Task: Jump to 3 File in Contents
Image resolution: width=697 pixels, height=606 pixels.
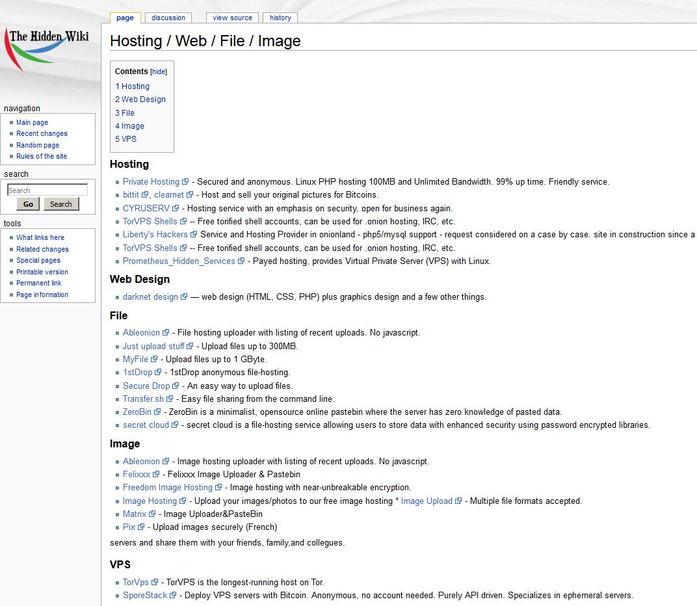Action: pyautogui.click(x=125, y=113)
